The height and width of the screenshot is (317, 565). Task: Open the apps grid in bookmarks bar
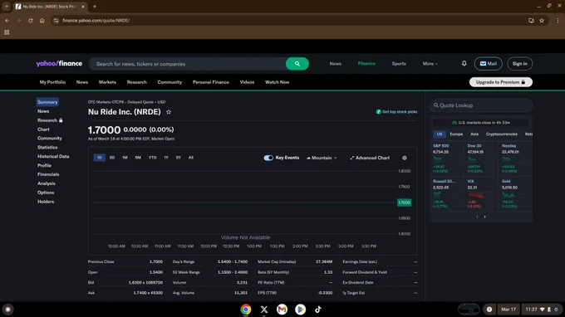pos(7,32)
